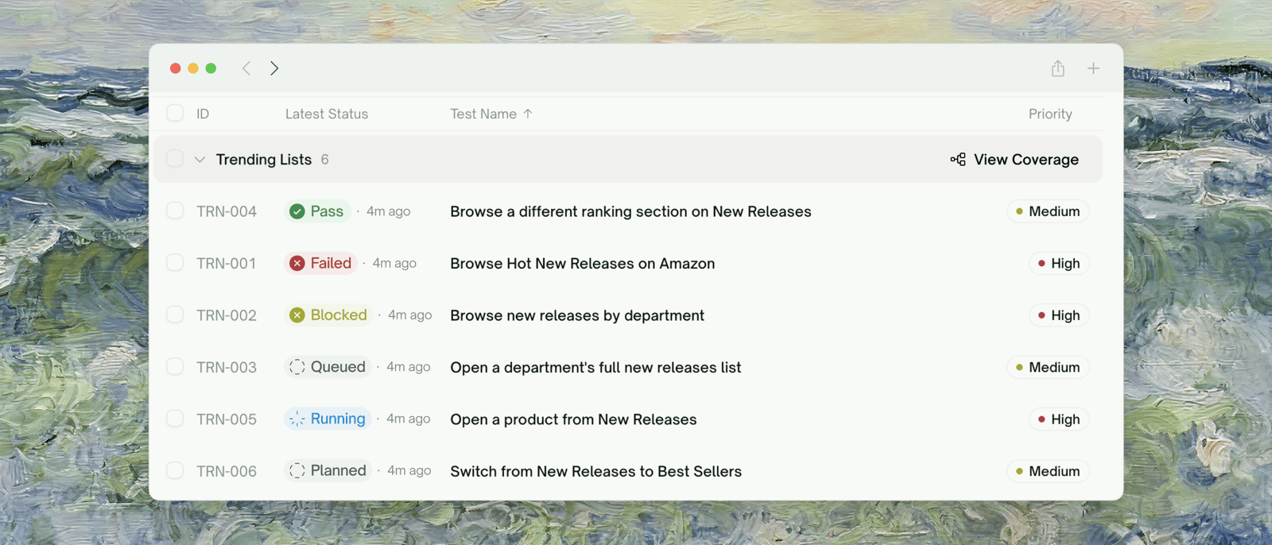
Task: Sort by the ID column header
Action: pos(203,114)
